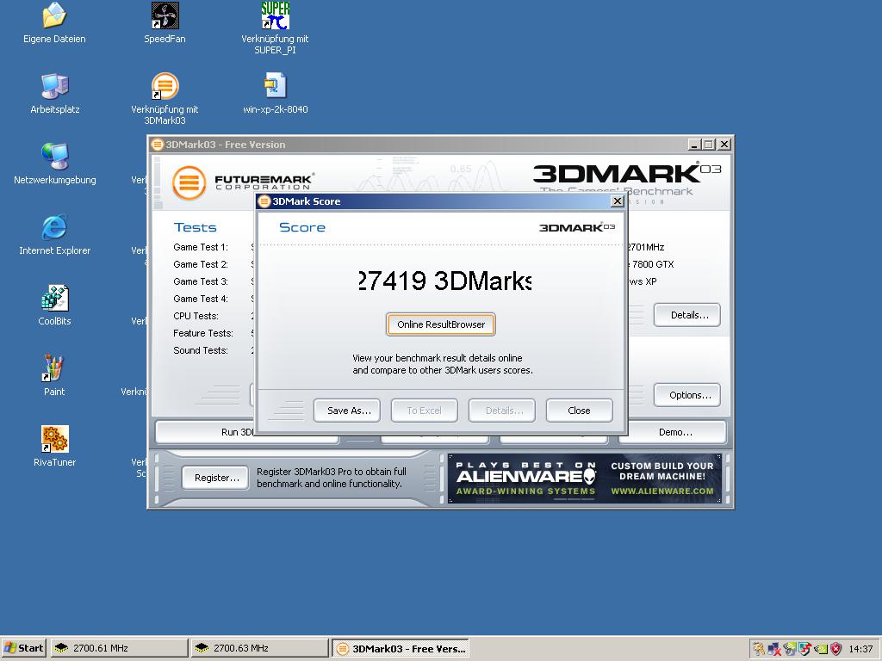The height and width of the screenshot is (661, 882).
Task: Click the 27419 3DMarks score text
Action: 444,281
